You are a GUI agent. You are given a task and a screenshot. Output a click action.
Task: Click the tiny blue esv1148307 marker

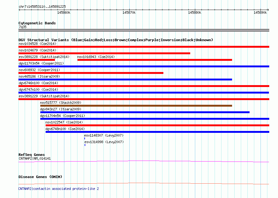click(85, 138)
